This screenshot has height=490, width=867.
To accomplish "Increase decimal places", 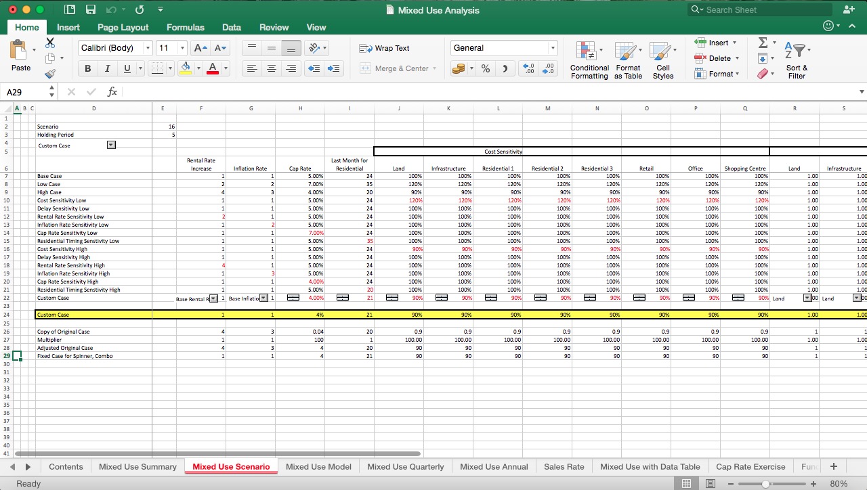I will (x=529, y=68).
